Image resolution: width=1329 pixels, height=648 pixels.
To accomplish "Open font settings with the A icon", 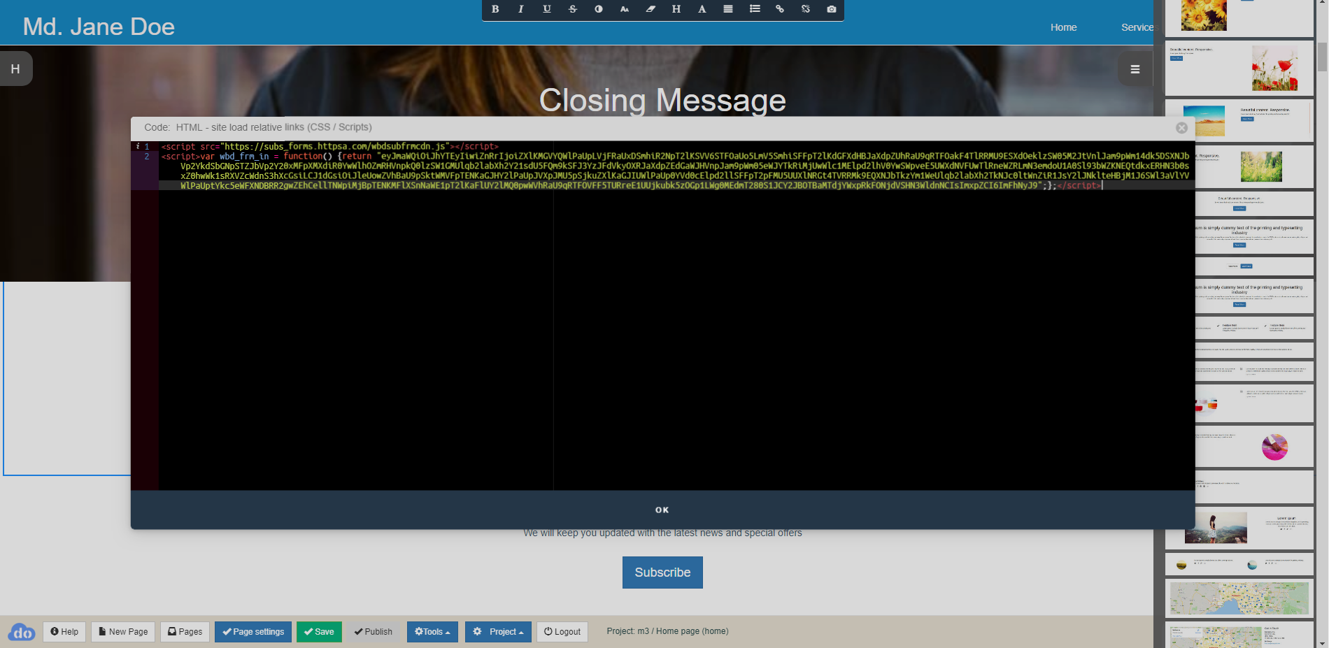I will 702,9.
